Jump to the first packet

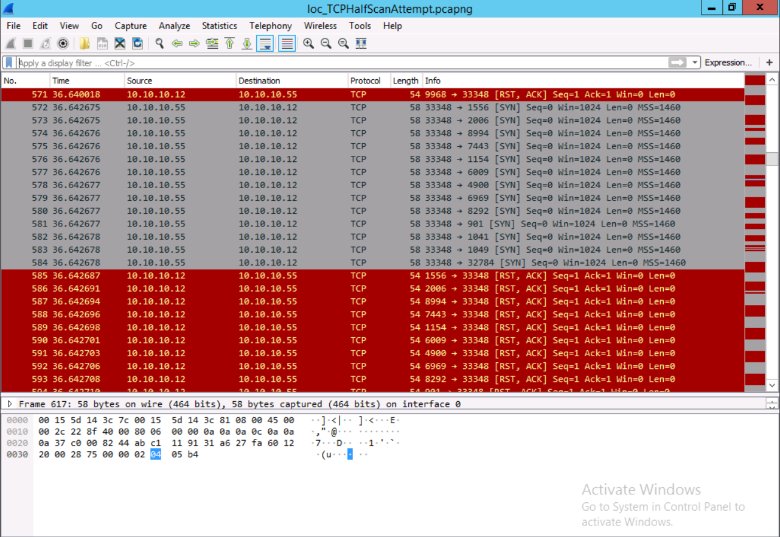(229, 43)
